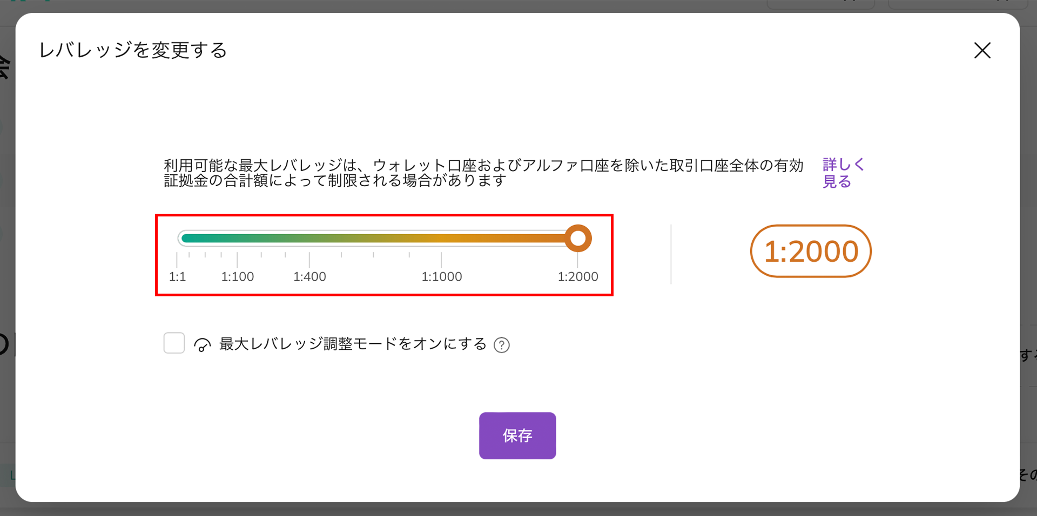Enable the 最大レバレッジ調整モード checkbox
The width and height of the screenshot is (1037, 516).
point(174,343)
